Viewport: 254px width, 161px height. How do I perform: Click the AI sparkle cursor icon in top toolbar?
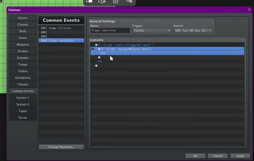(x=102, y=2)
